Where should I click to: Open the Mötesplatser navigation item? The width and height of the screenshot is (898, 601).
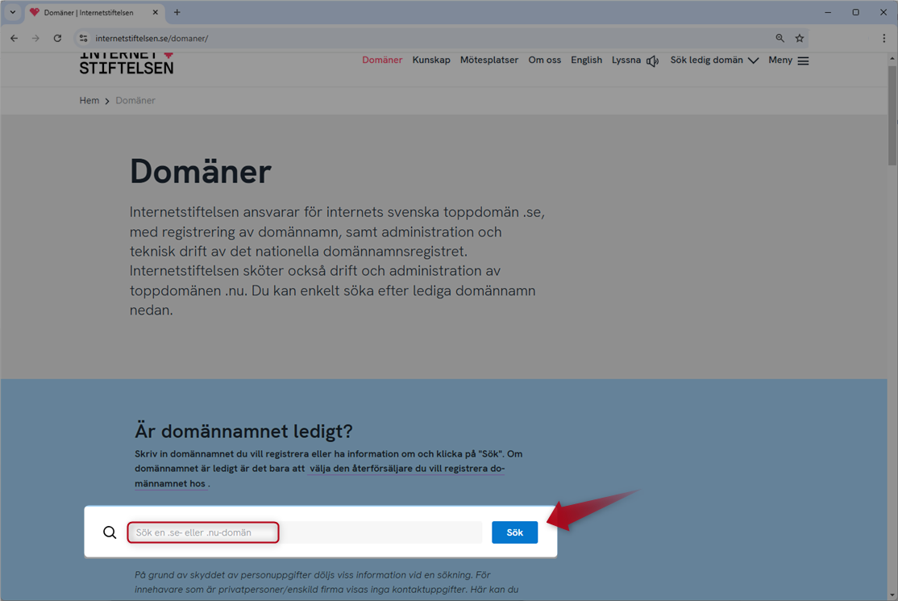pos(488,60)
